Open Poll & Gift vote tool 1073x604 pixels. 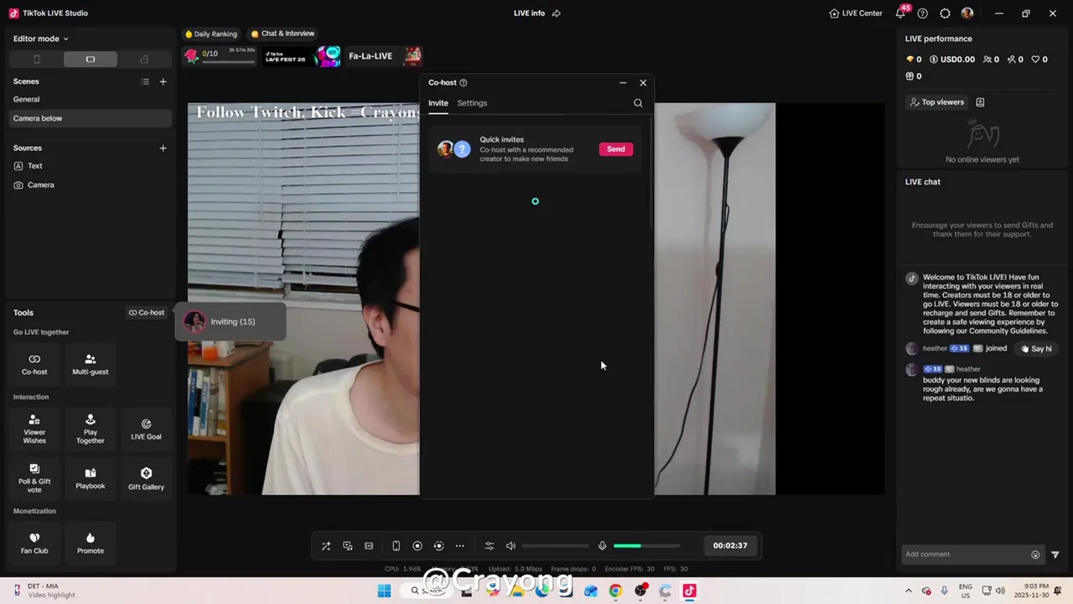[34, 478]
